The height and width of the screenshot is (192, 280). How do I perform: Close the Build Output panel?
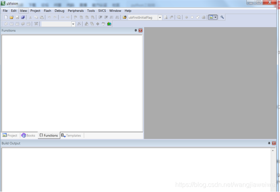tap(274, 143)
